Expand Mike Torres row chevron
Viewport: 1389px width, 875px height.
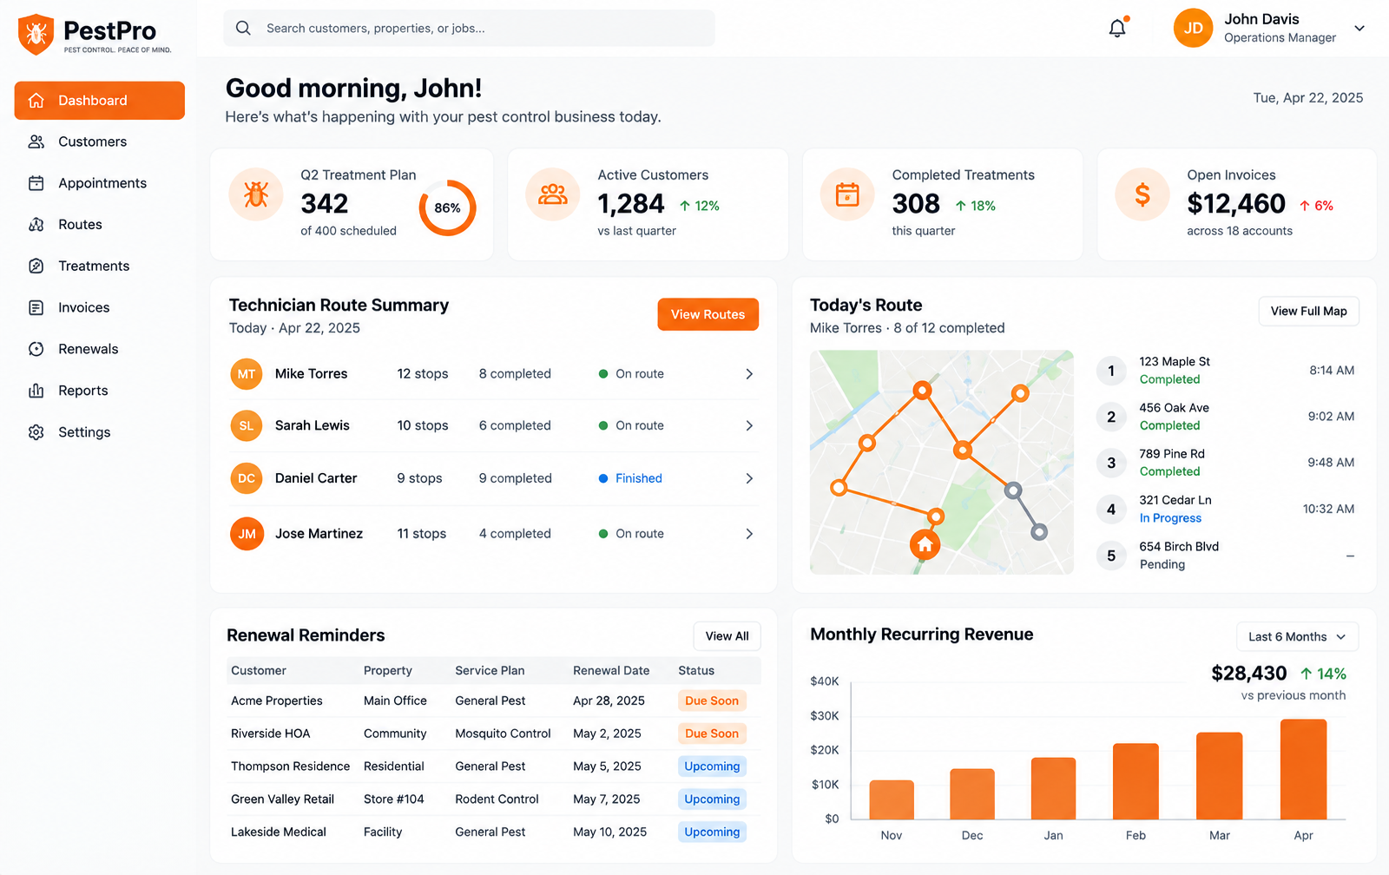point(749,374)
